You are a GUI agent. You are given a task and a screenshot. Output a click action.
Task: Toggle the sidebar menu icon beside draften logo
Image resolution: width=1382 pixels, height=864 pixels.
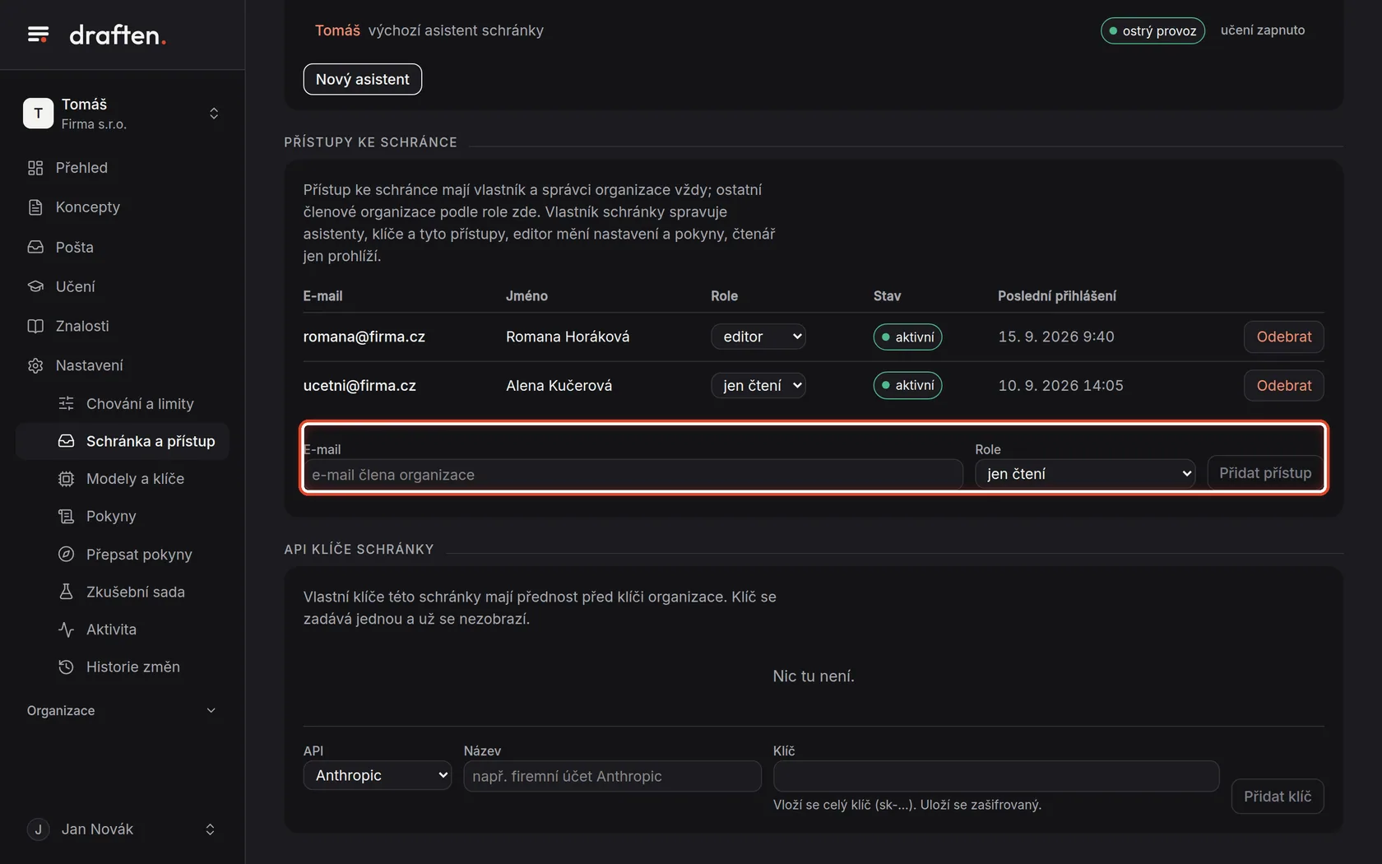point(38,35)
